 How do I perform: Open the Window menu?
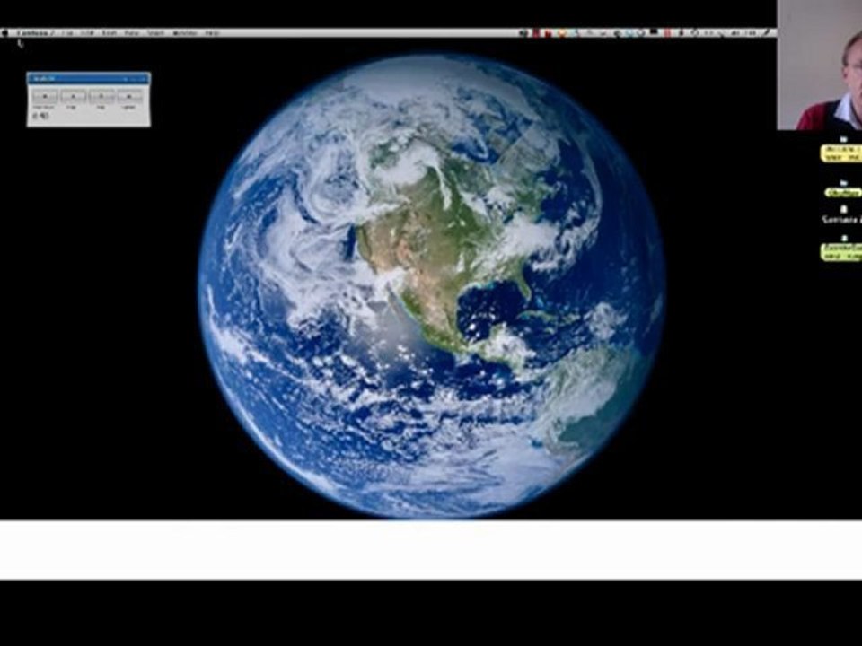[x=185, y=33]
